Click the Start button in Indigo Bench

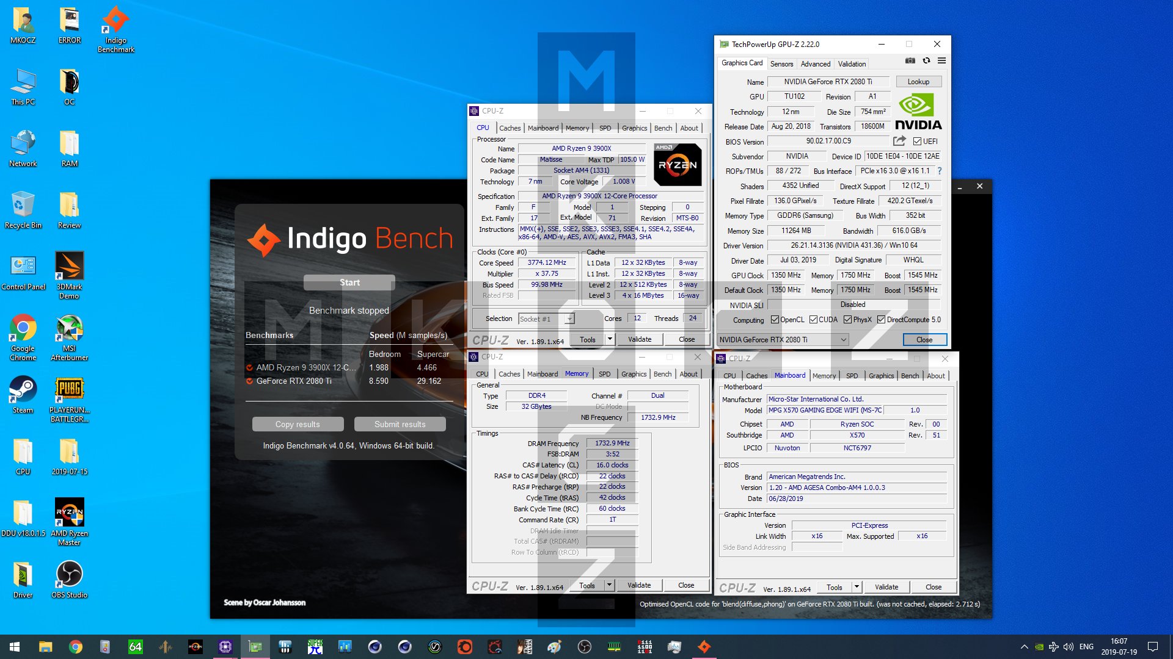click(349, 283)
